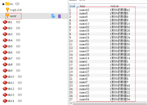Screen dimensions: 147x105
Task: Select value cell 1到55的数据43
Action: click(120, 96)
